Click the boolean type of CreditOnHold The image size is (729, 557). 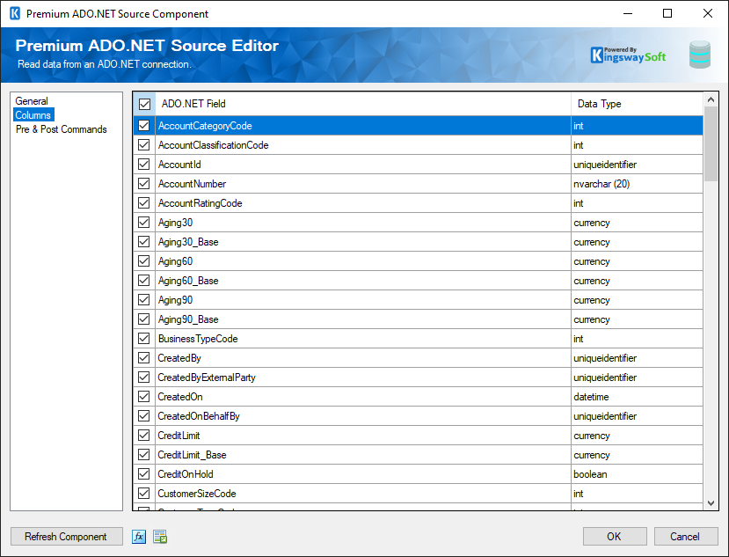(590, 474)
